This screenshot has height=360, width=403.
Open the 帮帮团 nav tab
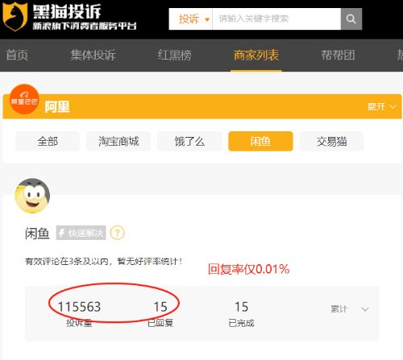point(338,55)
